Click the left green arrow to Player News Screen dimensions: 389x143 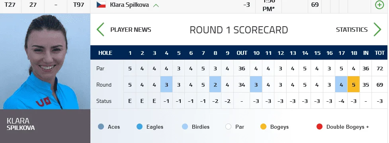pyautogui.click(x=100, y=29)
